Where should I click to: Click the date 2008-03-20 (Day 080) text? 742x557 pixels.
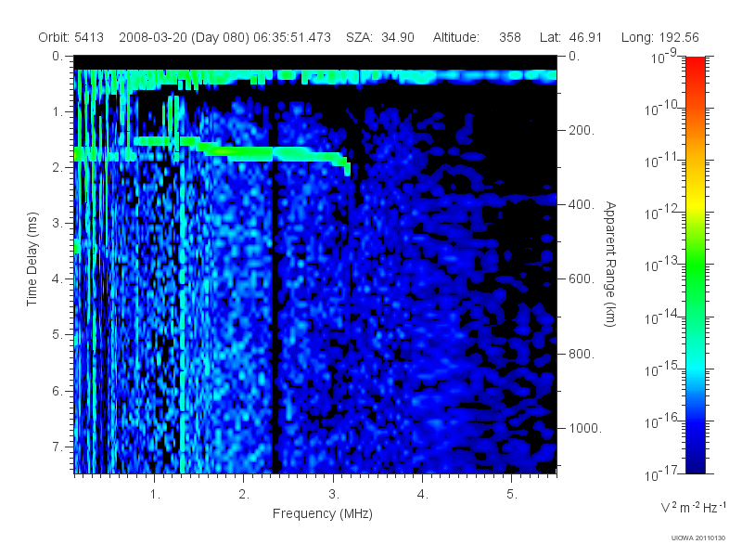pyautogui.click(x=185, y=37)
